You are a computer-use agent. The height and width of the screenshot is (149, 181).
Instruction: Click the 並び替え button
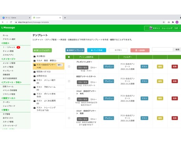coord(118,50)
